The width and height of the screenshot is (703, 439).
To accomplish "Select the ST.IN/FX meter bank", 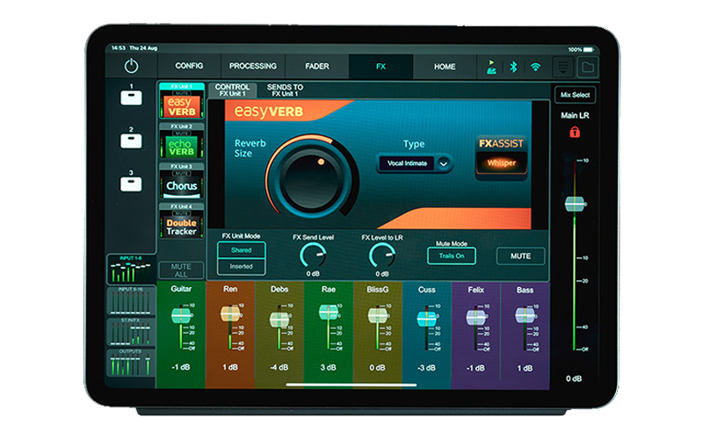I will 131,332.
